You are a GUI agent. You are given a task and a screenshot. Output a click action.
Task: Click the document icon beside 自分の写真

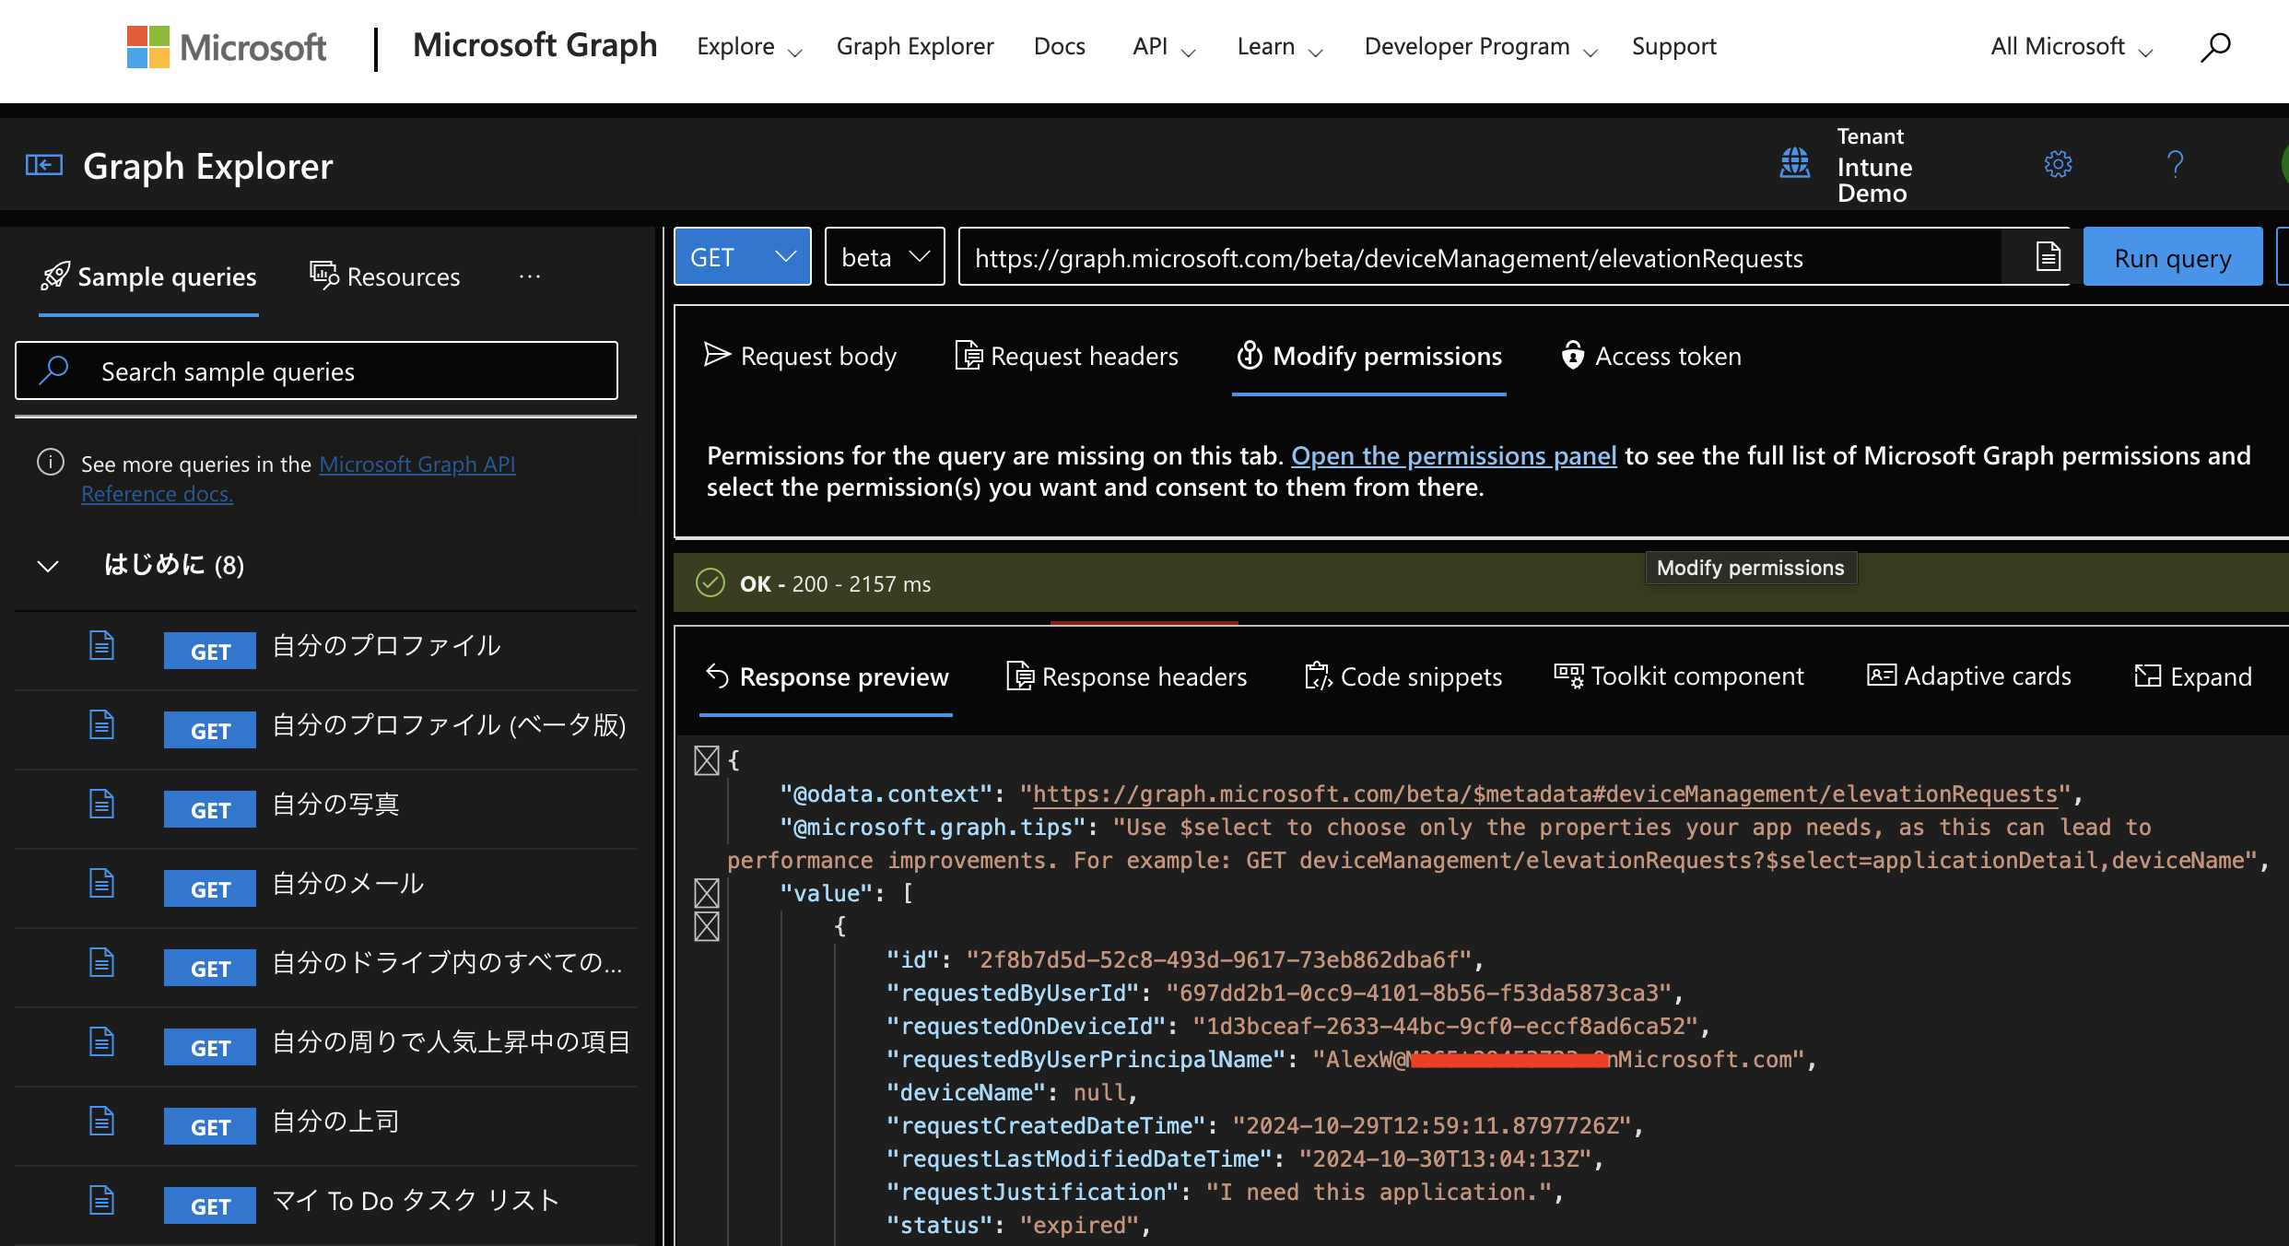[x=101, y=805]
